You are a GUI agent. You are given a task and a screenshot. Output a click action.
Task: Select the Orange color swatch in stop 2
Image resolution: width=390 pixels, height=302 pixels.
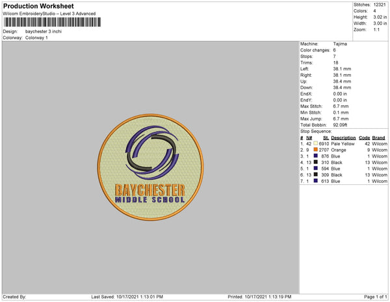coord(316,150)
